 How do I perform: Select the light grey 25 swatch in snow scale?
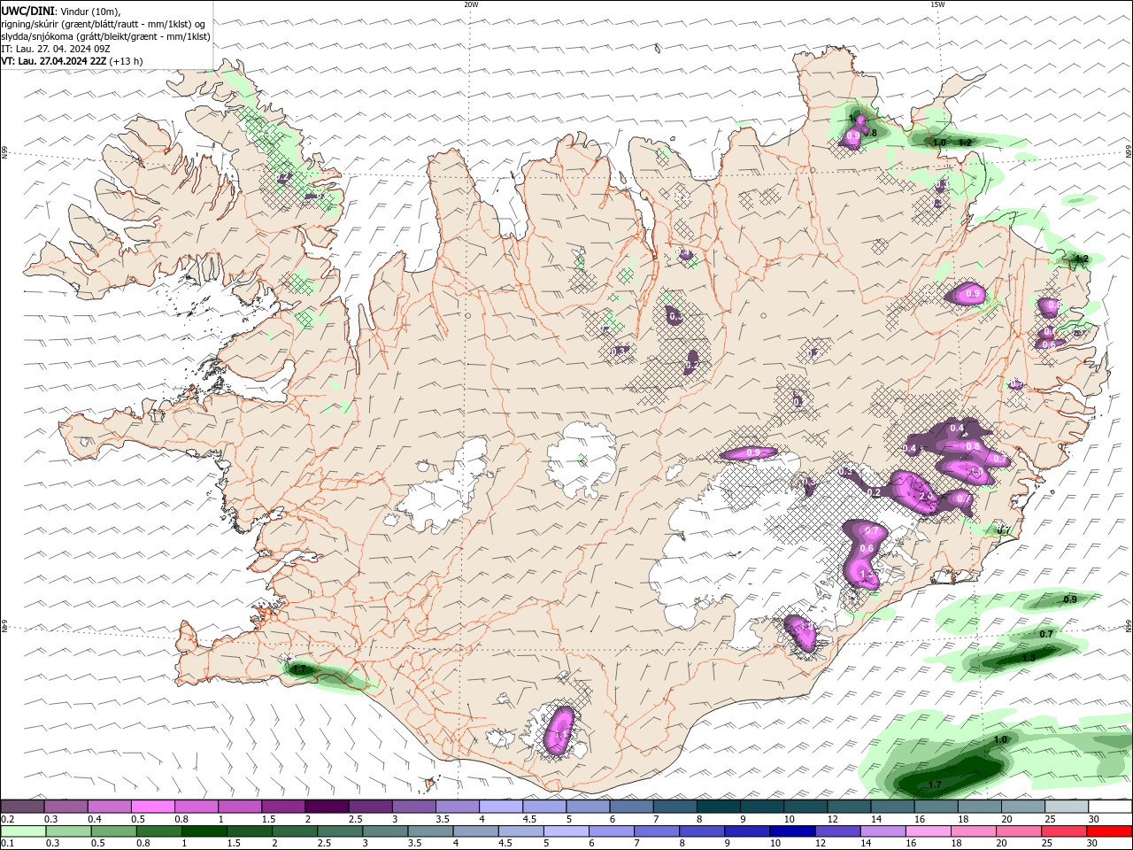click(1067, 807)
